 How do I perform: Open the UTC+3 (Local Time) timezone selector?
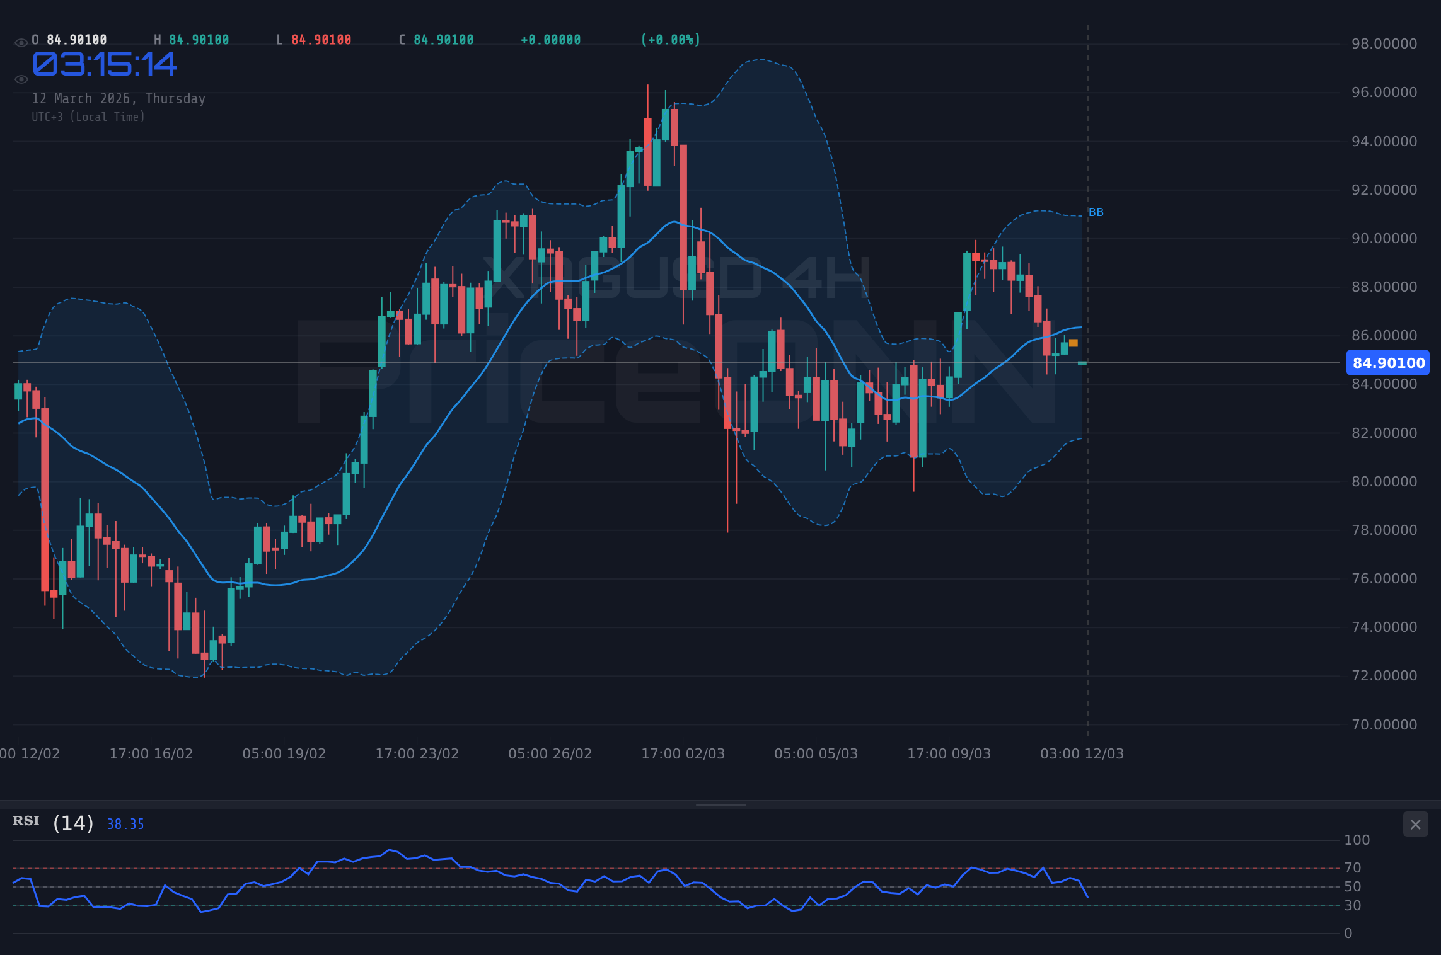pos(89,117)
